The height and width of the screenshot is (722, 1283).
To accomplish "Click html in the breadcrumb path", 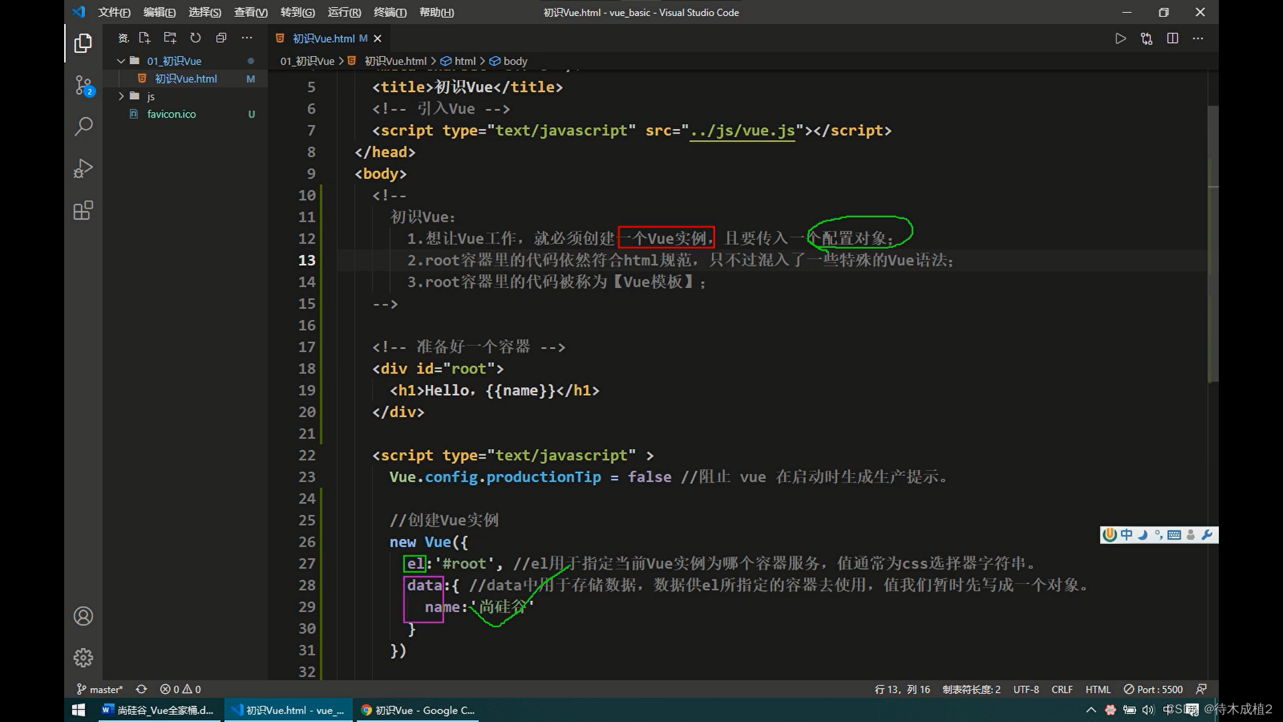I will (x=465, y=61).
